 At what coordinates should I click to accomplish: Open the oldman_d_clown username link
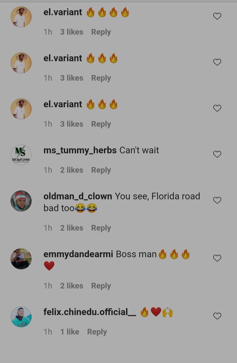coord(78,196)
